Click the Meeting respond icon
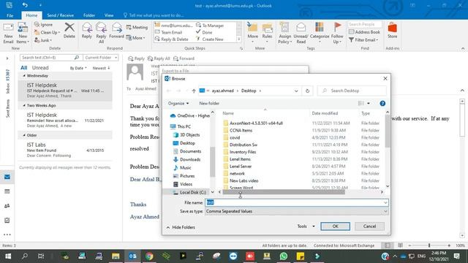This screenshot has height=263, width=468. (x=137, y=27)
